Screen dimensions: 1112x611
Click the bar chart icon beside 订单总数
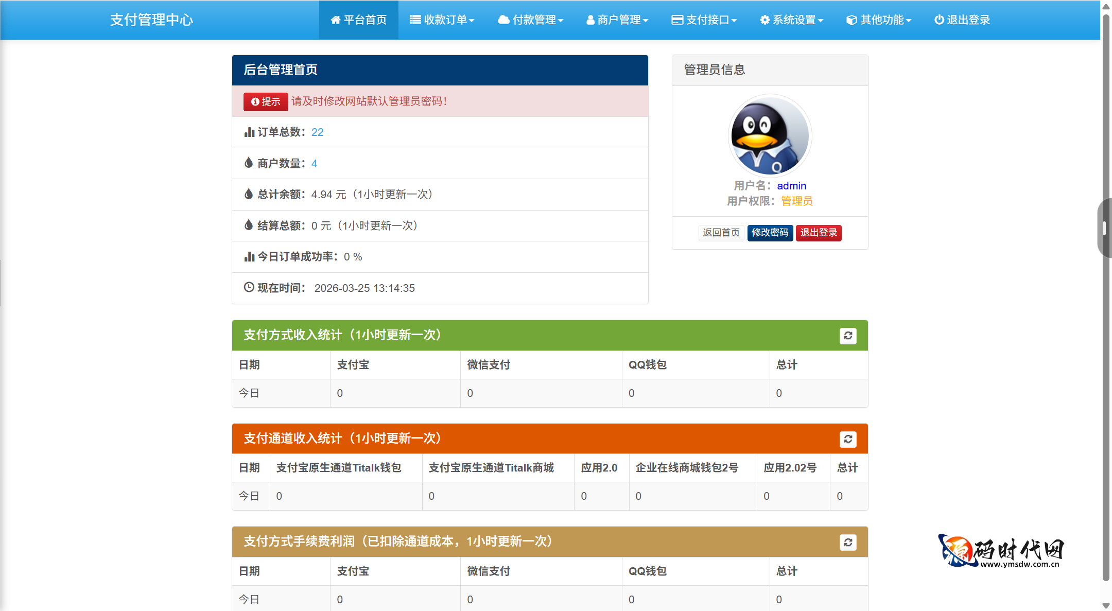pyautogui.click(x=249, y=132)
